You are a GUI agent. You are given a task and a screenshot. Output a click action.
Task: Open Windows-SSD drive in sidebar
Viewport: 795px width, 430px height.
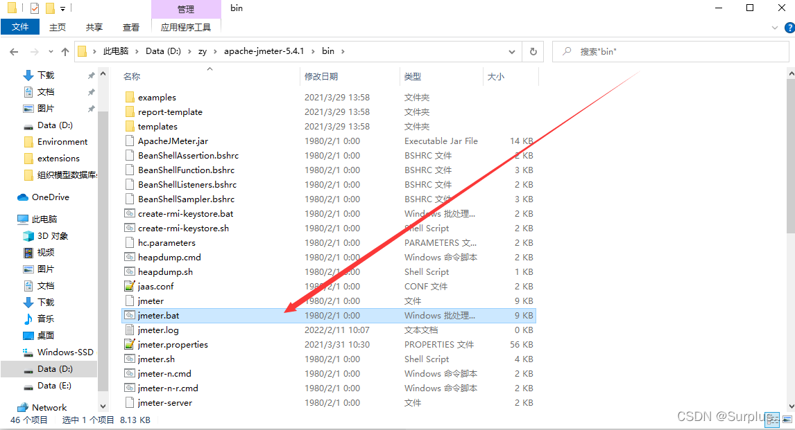[x=65, y=352]
